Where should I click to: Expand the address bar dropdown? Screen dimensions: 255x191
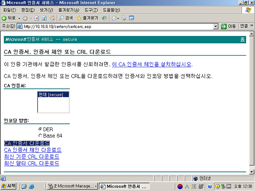coord(215,27)
